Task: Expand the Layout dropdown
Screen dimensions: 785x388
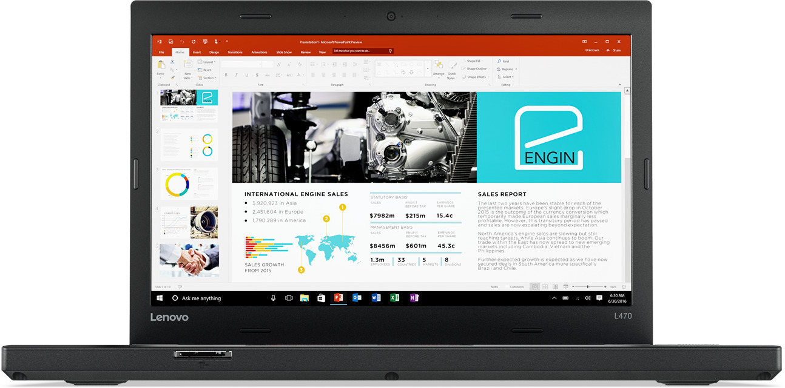Action: coord(209,62)
